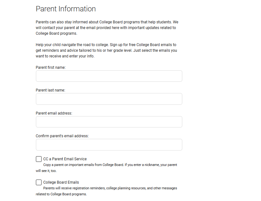
Task: Click the line starting "Help your child navigate"
Action: coord(106,45)
